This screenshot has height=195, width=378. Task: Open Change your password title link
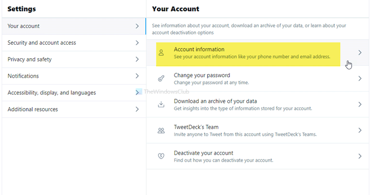[202, 75]
